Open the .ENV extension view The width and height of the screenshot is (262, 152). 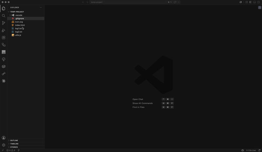click(4, 52)
